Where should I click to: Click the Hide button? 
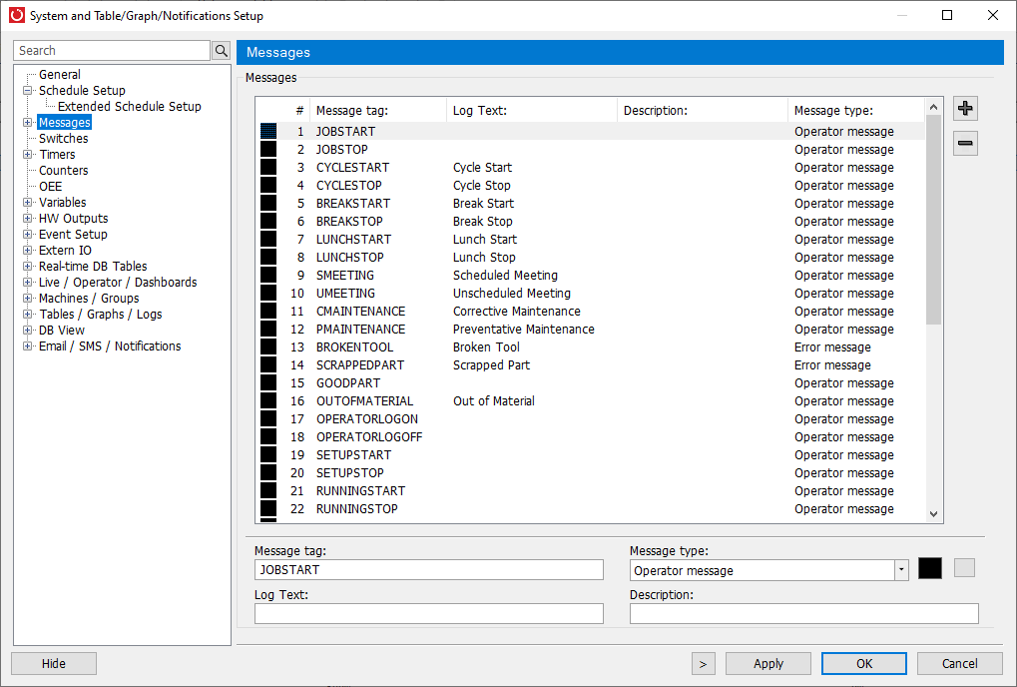tap(54, 664)
